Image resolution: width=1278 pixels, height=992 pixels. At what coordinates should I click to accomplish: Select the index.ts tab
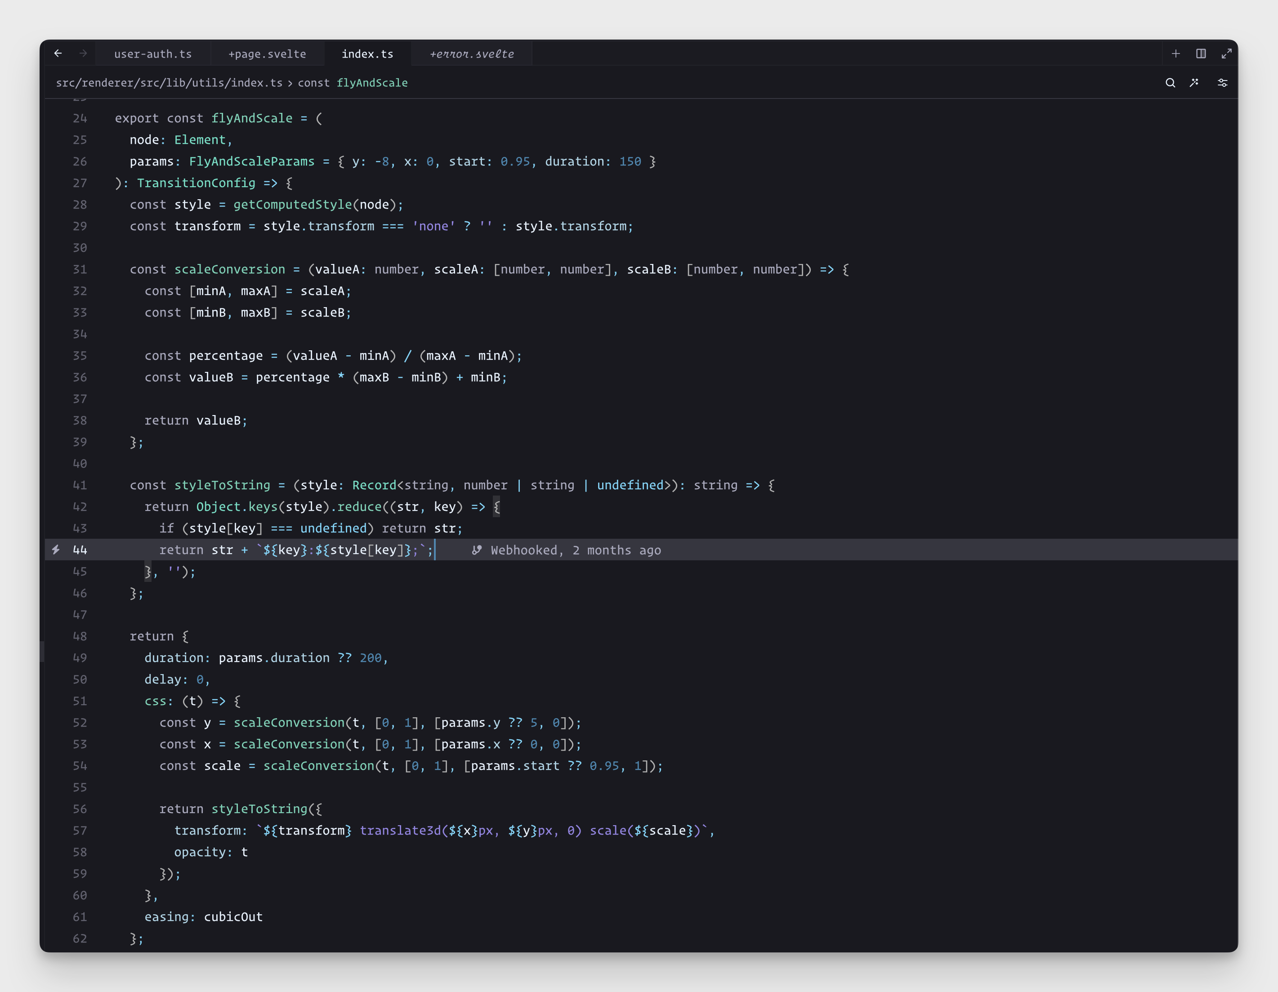[x=367, y=54]
